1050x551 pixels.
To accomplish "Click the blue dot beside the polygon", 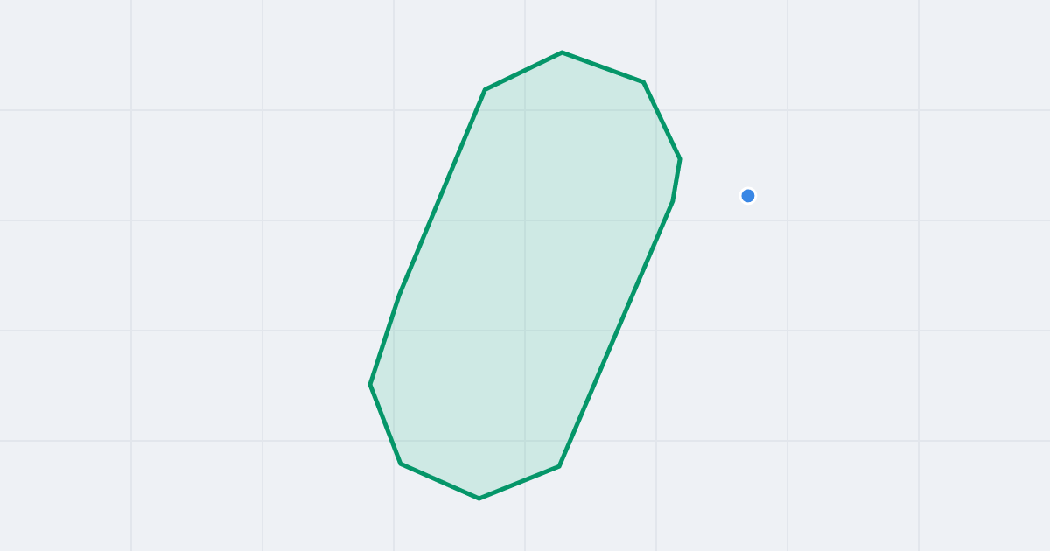I will pos(748,196).
